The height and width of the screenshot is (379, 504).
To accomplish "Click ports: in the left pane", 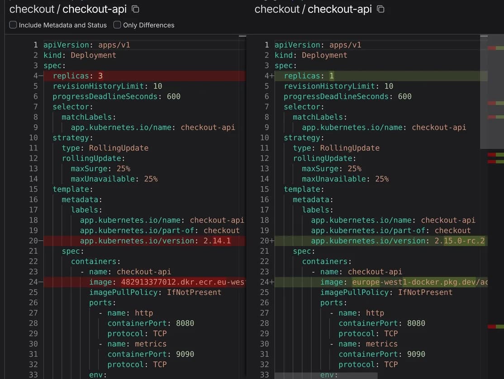I will pos(103,303).
